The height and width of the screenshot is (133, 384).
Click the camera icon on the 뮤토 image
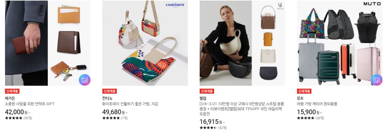click(377, 80)
